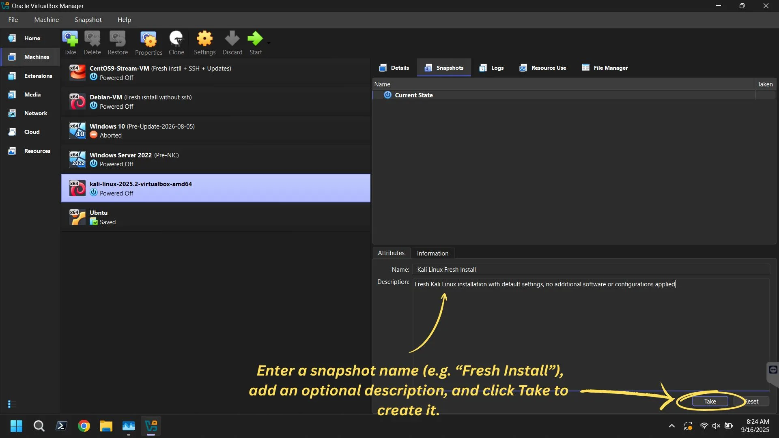
Task: Click the Restore snapshot toolbar icon
Action: 117,43
